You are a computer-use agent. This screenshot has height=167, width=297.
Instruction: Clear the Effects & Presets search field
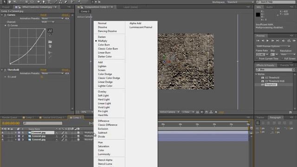coord(293,70)
